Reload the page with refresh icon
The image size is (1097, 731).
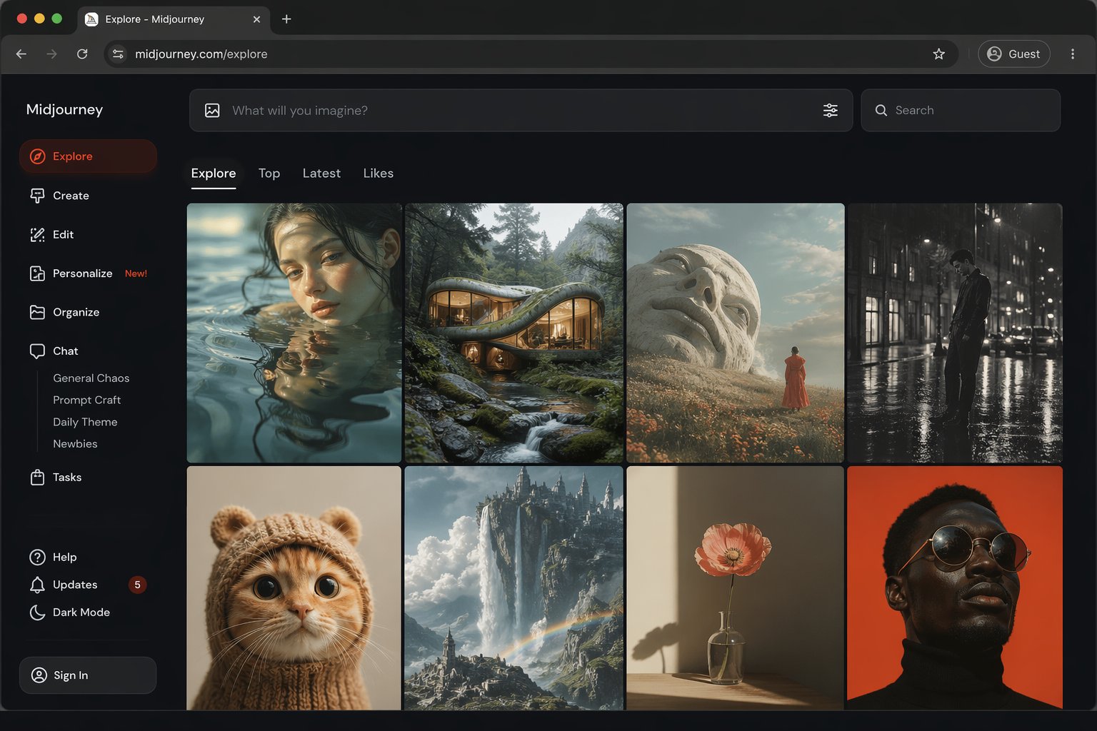click(82, 54)
